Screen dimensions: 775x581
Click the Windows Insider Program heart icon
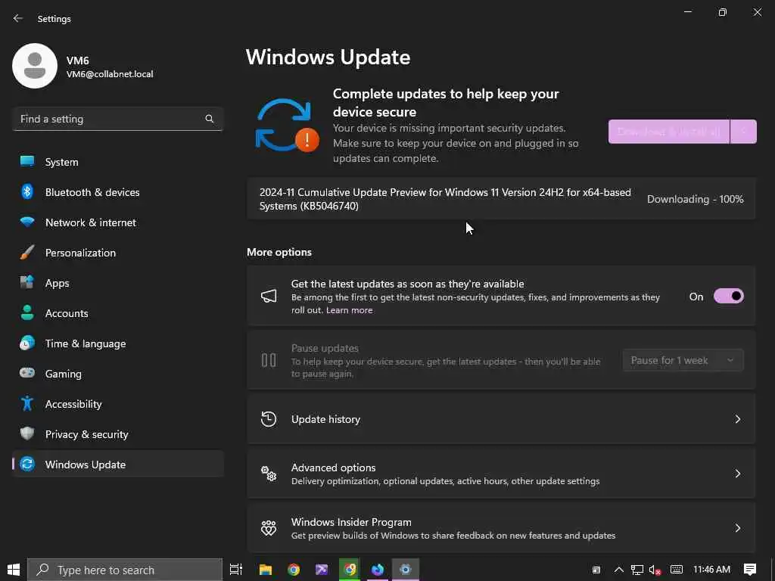pos(269,527)
